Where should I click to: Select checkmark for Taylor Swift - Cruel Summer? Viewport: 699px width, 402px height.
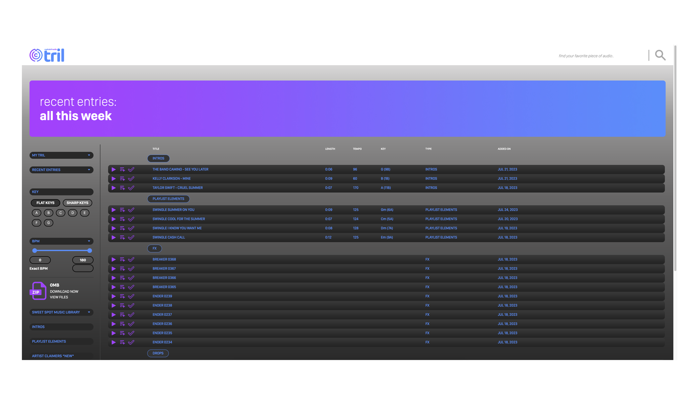131,188
